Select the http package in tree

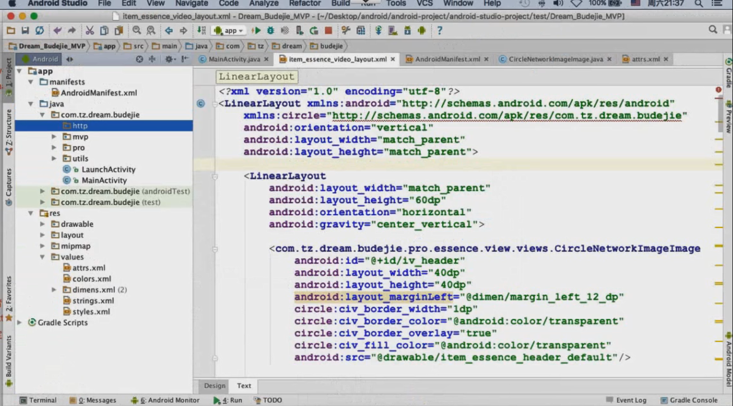click(103, 126)
